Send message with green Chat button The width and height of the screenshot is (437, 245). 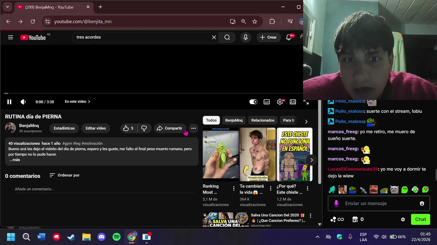point(421,219)
